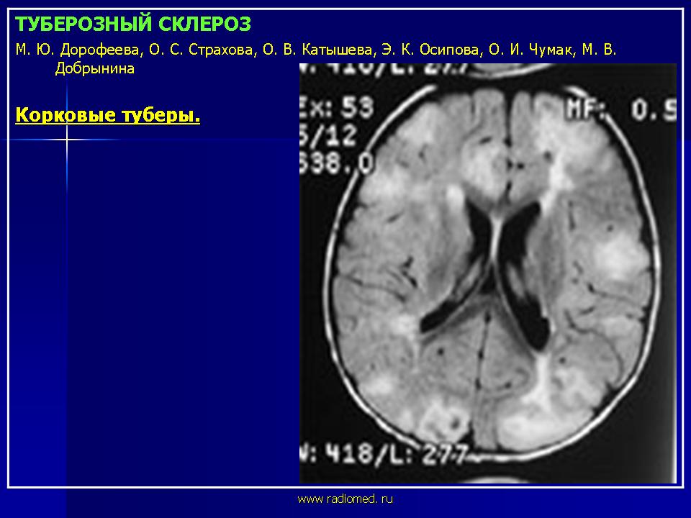Click the 338.0 value on scan
Image resolution: width=691 pixels, height=518 pixels.
336,164
